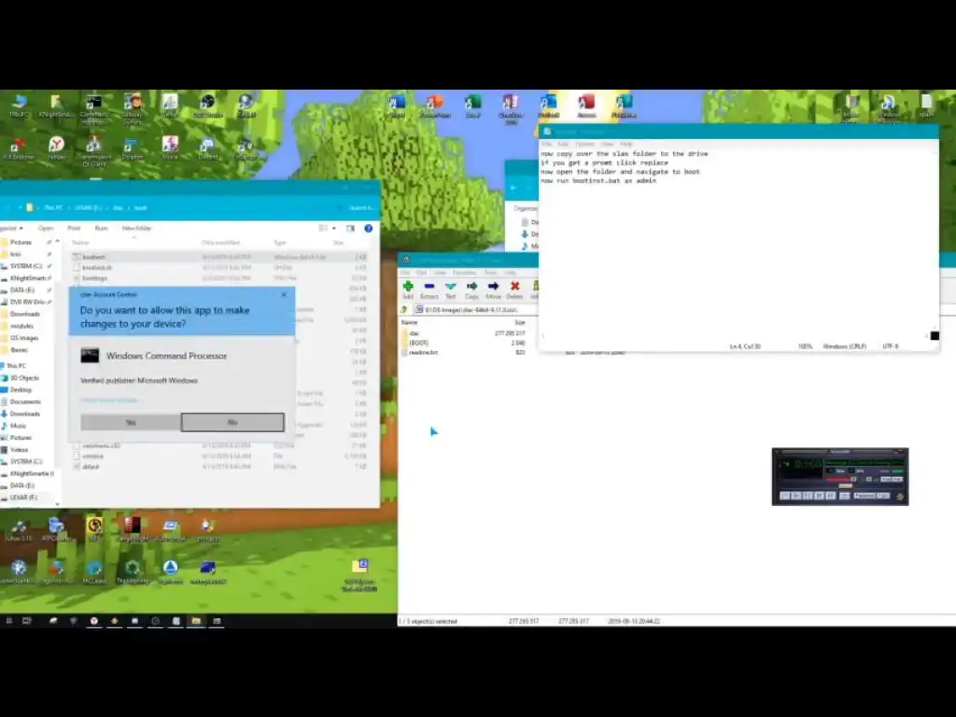Open the Windows Start button
Screen dimensions: 956x717
[8, 621]
